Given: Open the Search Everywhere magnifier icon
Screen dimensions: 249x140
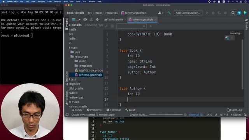Looking at the screenshot, I should (x=233, y=13).
